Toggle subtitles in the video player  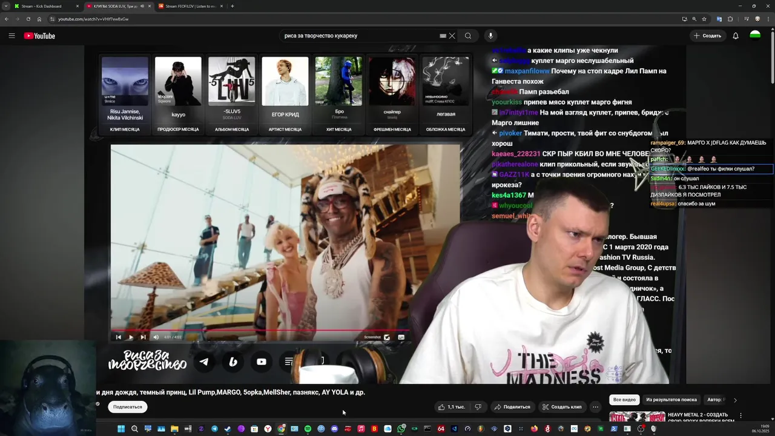click(x=401, y=337)
